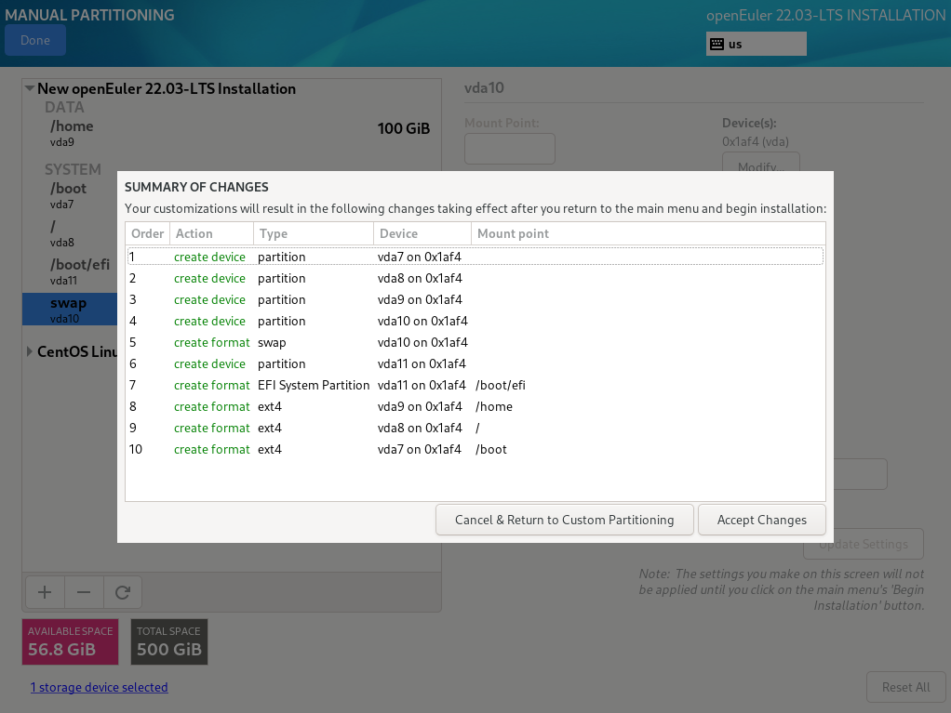Select row 5 create format swap

(475, 342)
